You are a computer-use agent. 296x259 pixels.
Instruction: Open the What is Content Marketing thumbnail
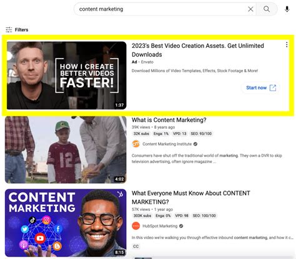point(66,150)
